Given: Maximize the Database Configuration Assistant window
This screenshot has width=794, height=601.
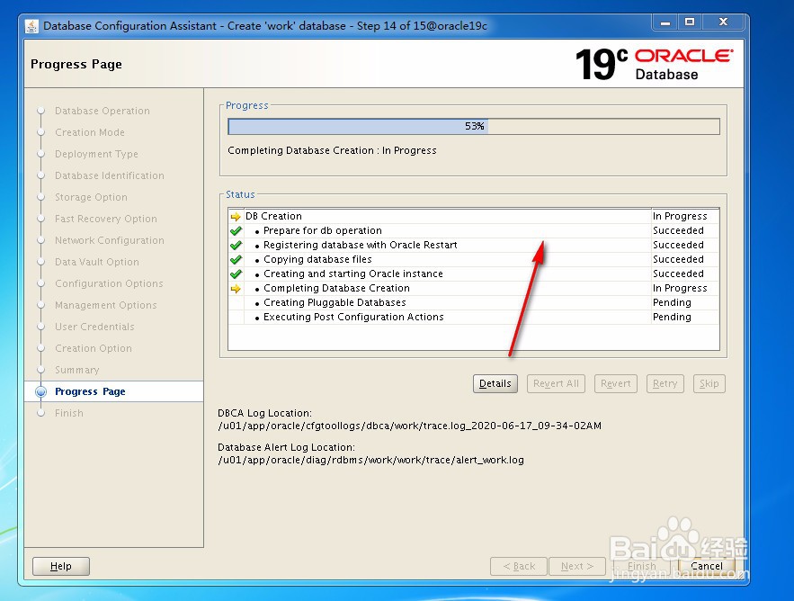Looking at the screenshot, I should (690, 22).
